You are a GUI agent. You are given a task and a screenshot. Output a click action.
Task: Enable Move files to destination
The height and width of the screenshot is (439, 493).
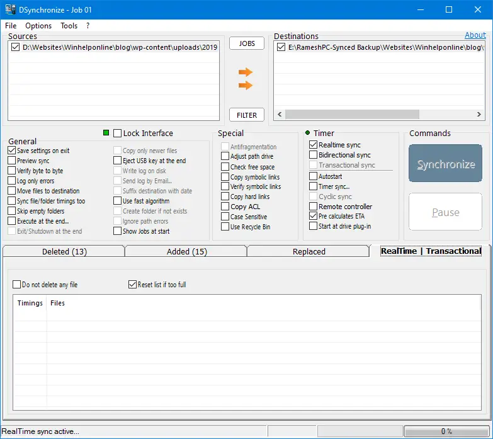(11, 191)
